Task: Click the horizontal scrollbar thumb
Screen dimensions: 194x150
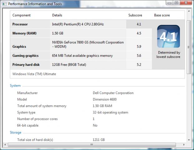Action: click(x=92, y=145)
